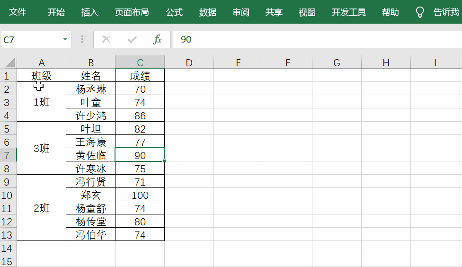The height and width of the screenshot is (267, 462).
Task: Switch to the 视图 ribbon tab
Action: [307, 12]
